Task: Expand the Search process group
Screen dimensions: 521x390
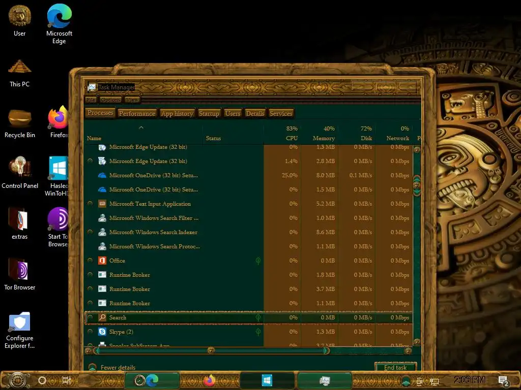Action: tap(90, 317)
